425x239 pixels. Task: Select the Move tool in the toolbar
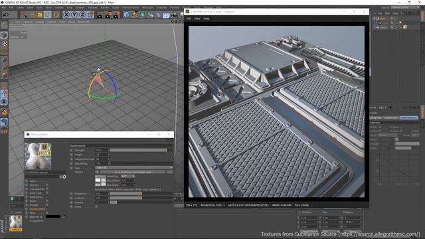[x=32, y=15]
